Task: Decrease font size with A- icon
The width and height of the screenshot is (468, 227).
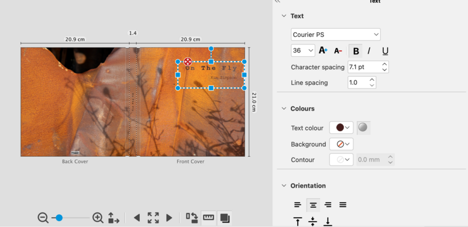Action: pyautogui.click(x=338, y=51)
